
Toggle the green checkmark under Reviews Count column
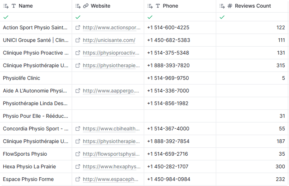click(x=222, y=17)
